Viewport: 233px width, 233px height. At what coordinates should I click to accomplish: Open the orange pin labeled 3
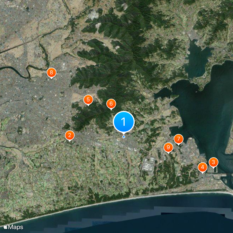coord(213,162)
